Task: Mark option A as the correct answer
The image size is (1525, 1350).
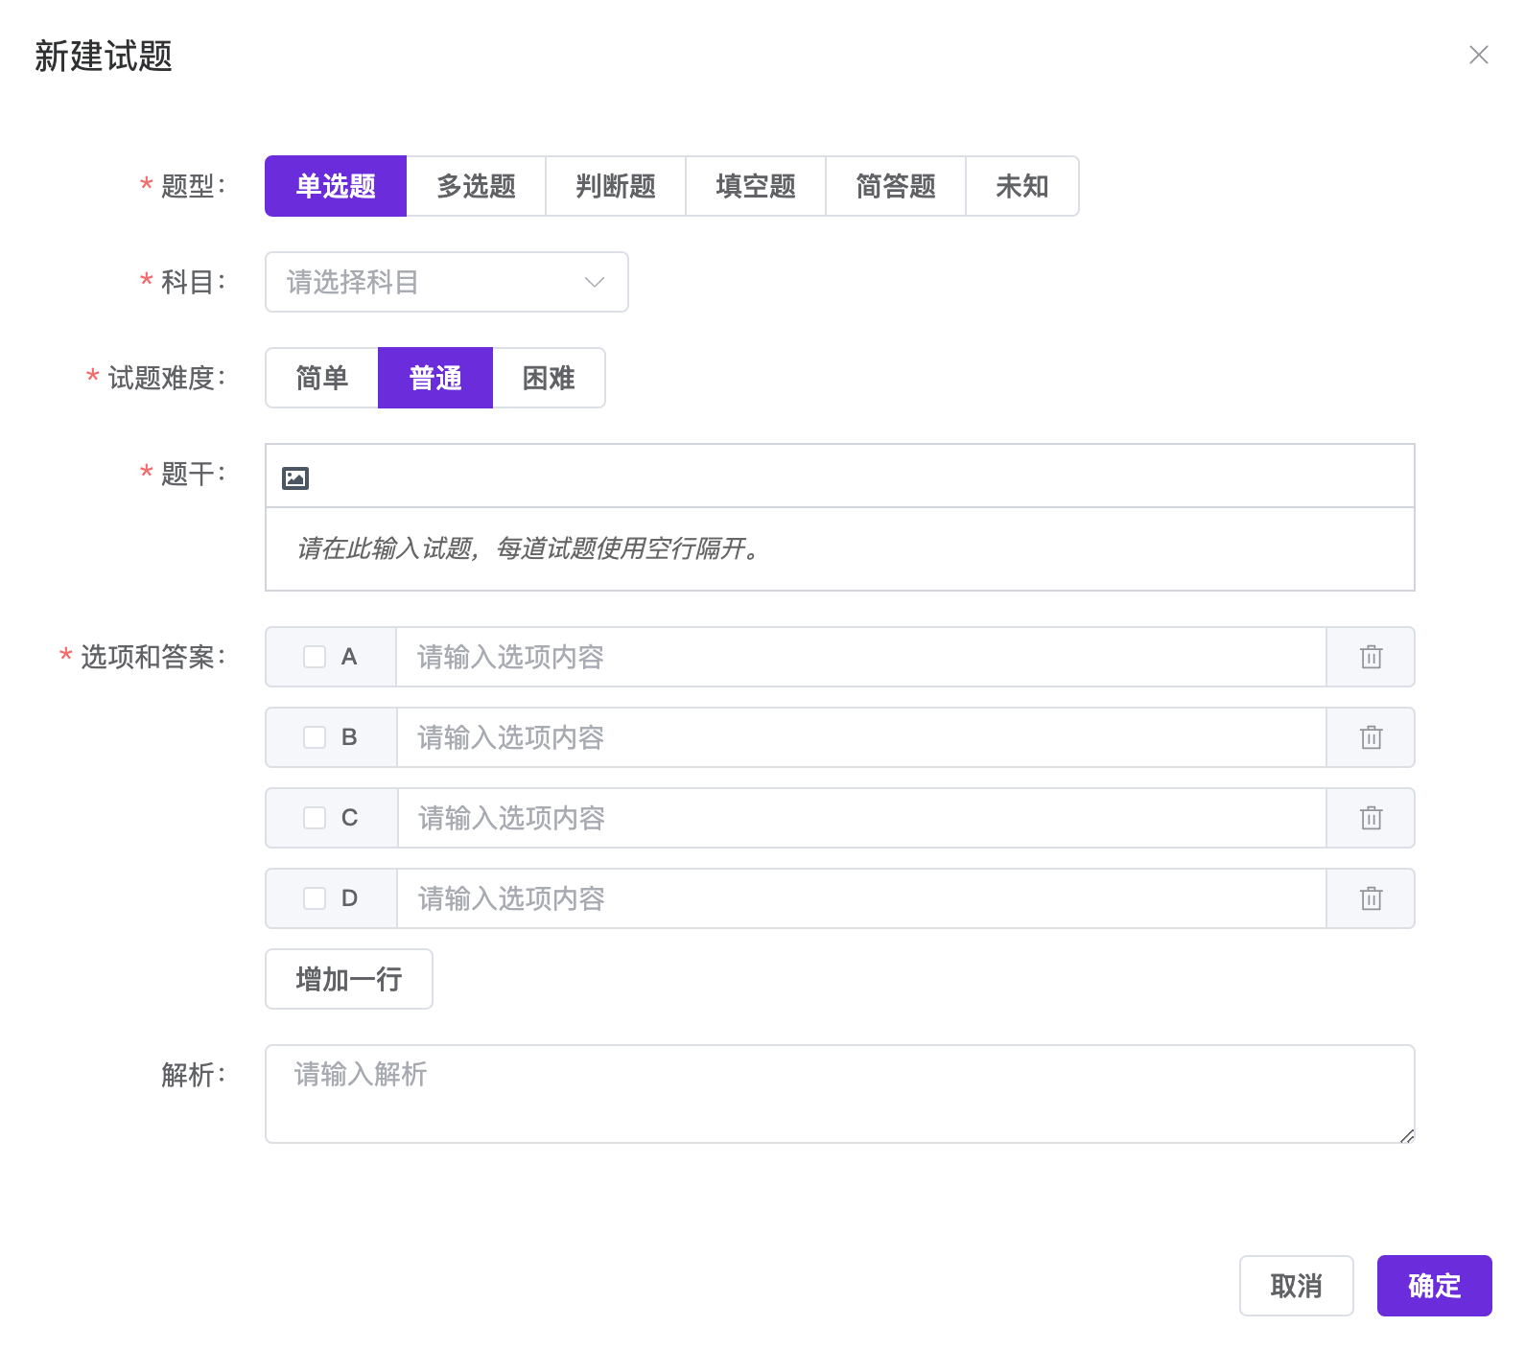Action: tap(315, 657)
